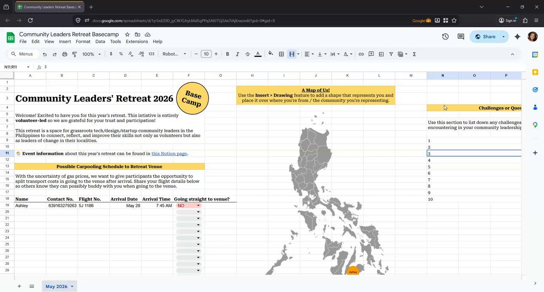Open the font family dropdown
This screenshot has height=292, width=544.
(174, 54)
